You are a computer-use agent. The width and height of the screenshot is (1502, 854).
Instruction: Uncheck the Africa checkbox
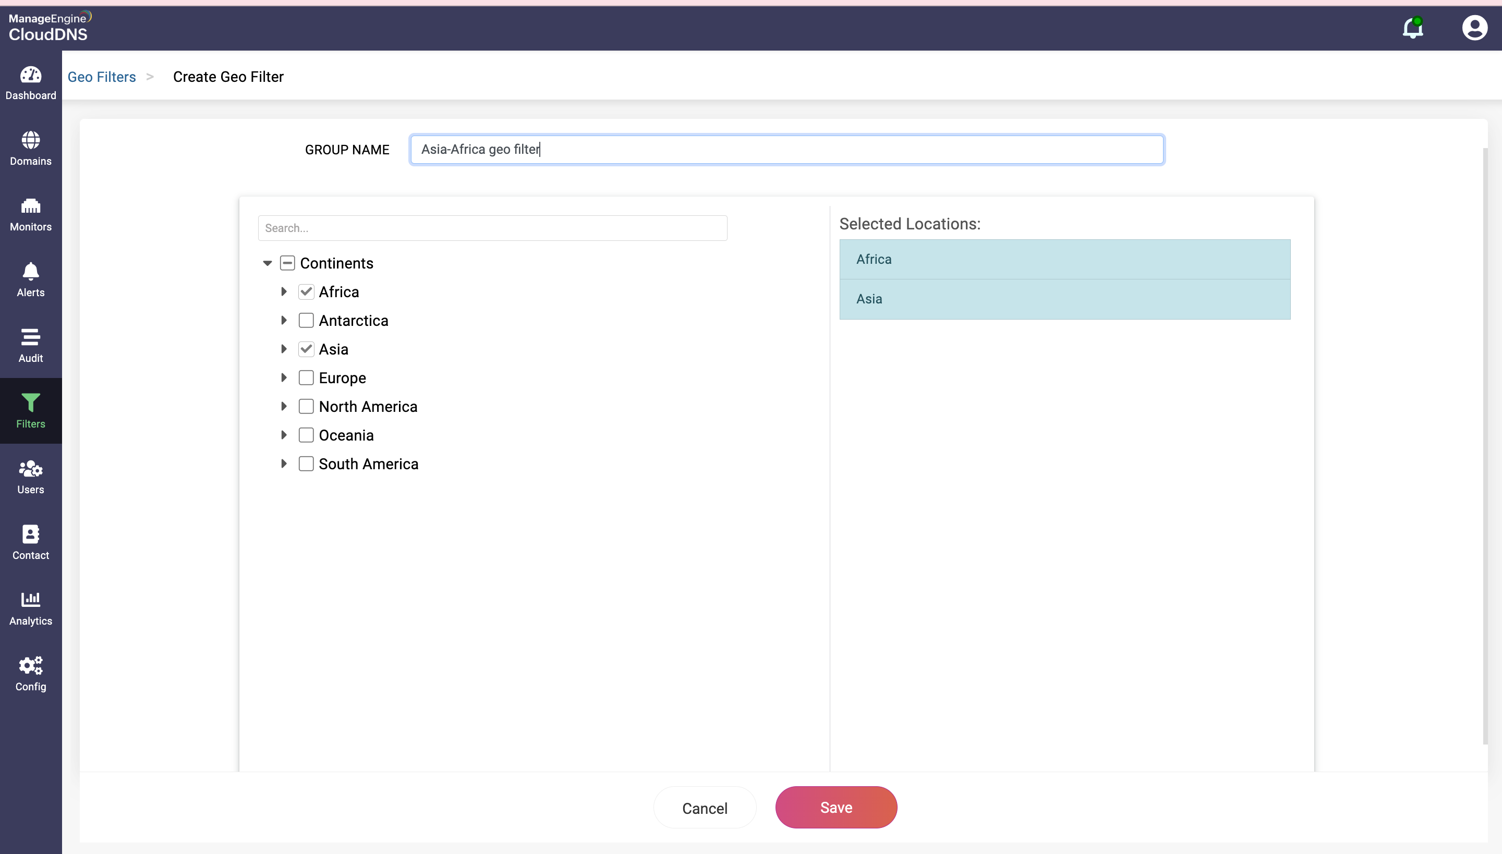(x=306, y=291)
